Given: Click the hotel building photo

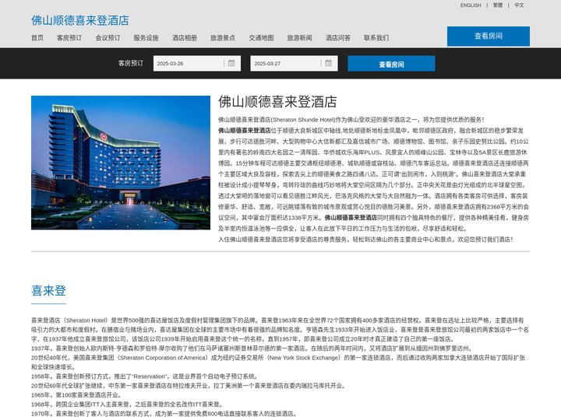Looking at the screenshot, I should (x=121, y=163).
